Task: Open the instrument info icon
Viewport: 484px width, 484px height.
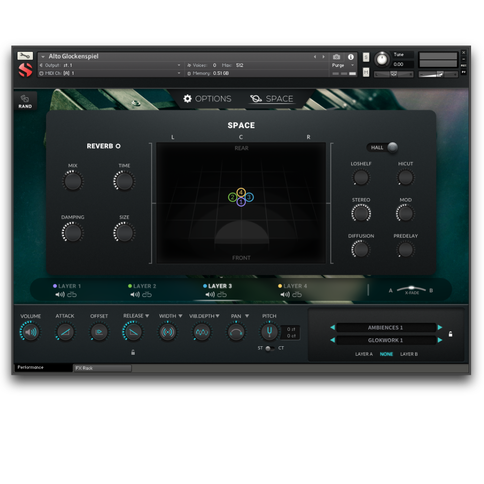Action: click(351, 57)
